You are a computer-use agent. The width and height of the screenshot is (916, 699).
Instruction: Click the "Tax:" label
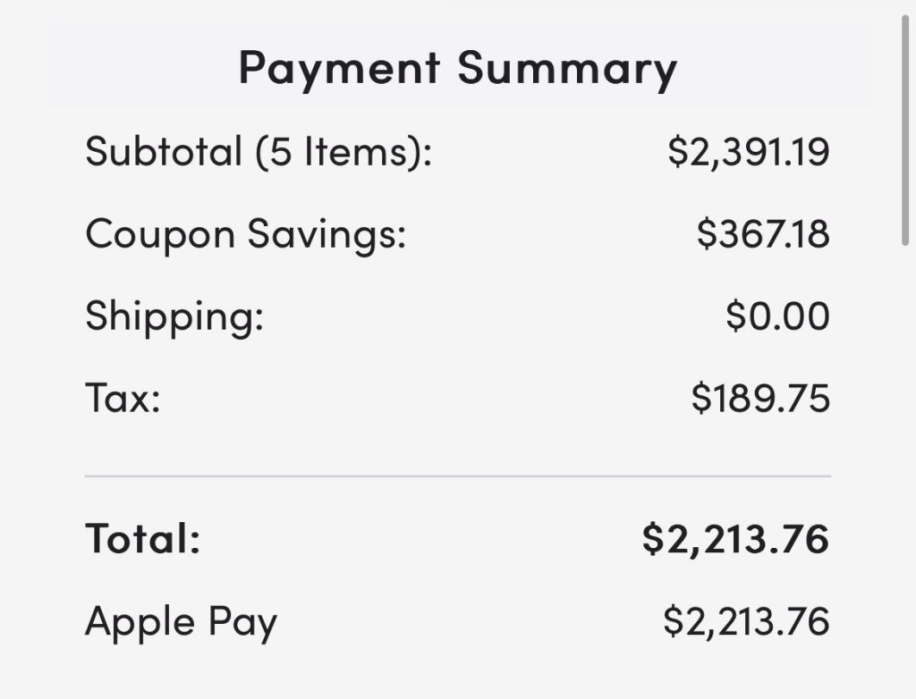[x=123, y=399]
